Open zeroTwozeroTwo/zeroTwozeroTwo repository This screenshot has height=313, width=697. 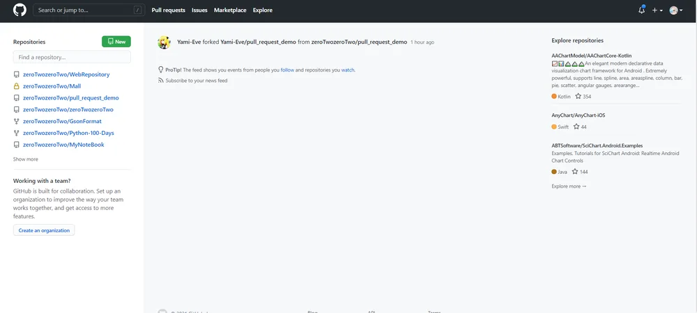point(68,109)
